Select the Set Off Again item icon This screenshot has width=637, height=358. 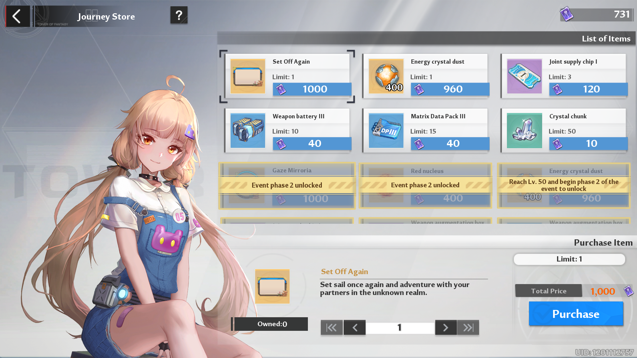[248, 76]
